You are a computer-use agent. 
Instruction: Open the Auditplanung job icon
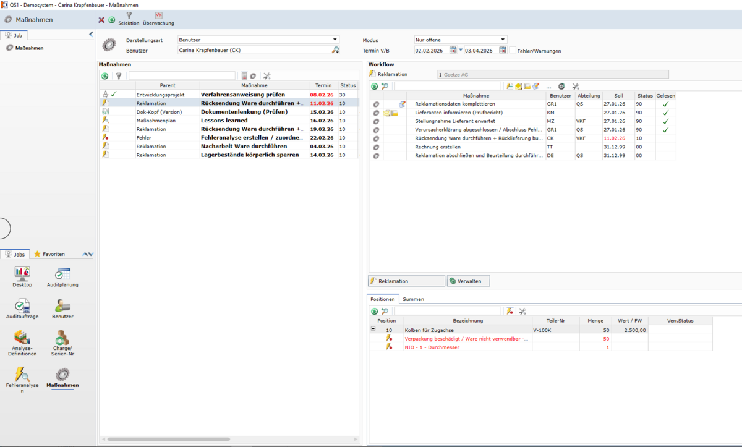[62, 277]
